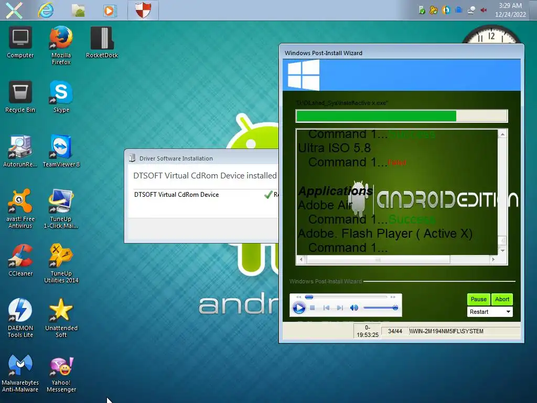Click the 'Applications' heading in log
Viewport: 537px width, 403px height.
tap(335, 191)
